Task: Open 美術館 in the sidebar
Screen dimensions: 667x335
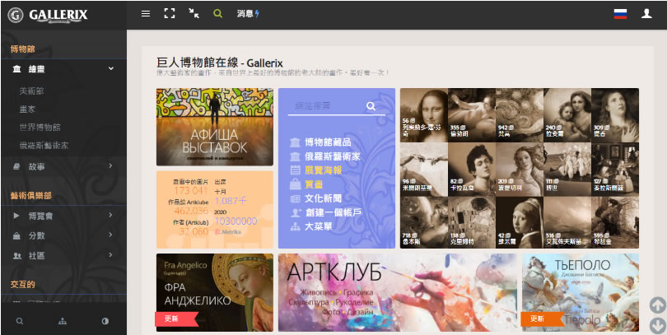Action: click(x=31, y=90)
